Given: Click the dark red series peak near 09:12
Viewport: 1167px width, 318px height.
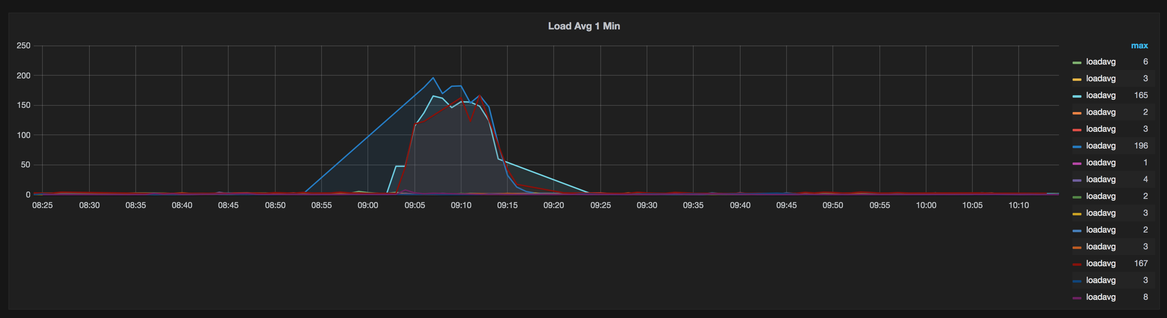Looking at the screenshot, I should coord(480,96).
